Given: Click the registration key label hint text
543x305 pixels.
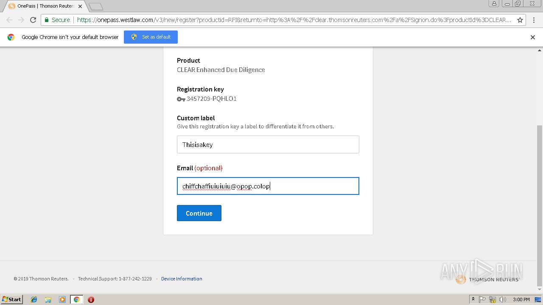Looking at the screenshot, I should tap(255, 126).
